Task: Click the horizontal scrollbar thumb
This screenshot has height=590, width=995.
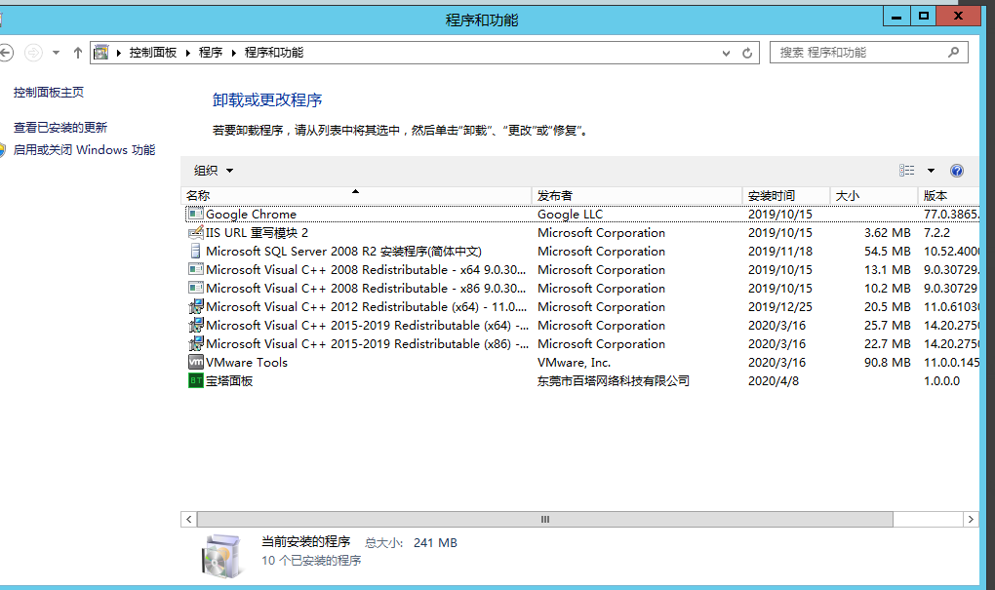Action: 545,520
